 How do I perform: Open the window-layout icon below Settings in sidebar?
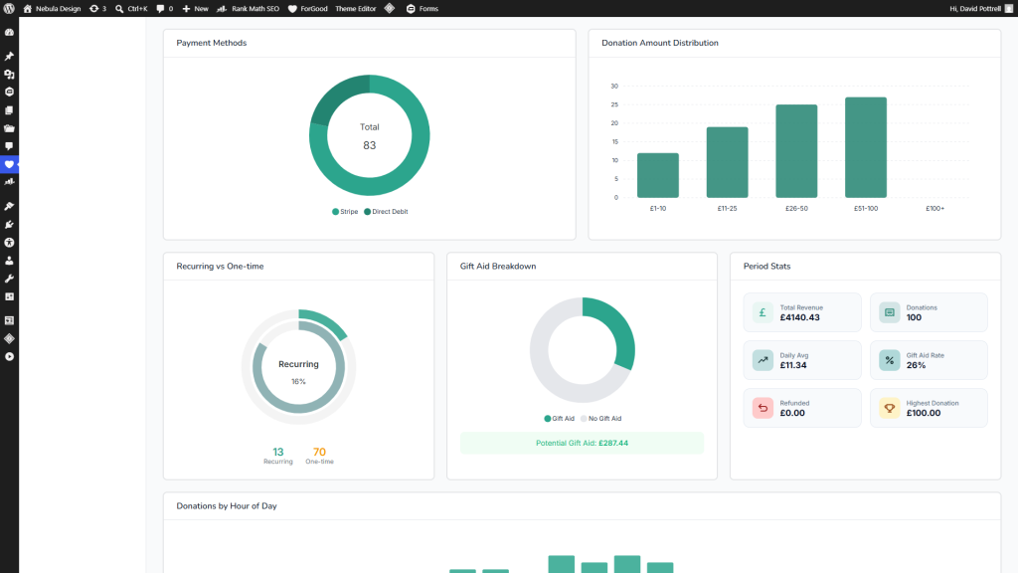pyautogui.click(x=9, y=320)
